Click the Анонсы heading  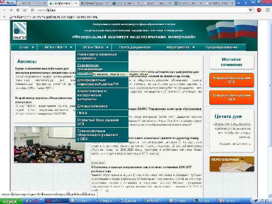(27, 62)
